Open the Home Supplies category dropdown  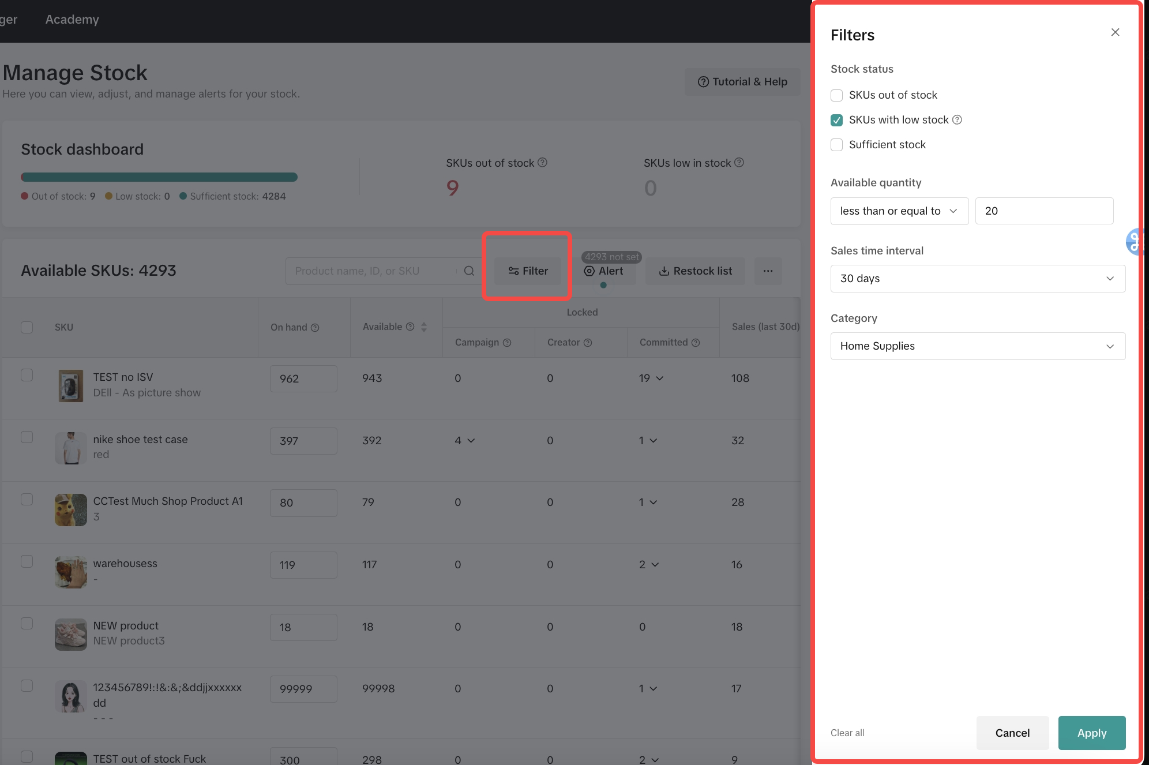(x=977, y=346)
